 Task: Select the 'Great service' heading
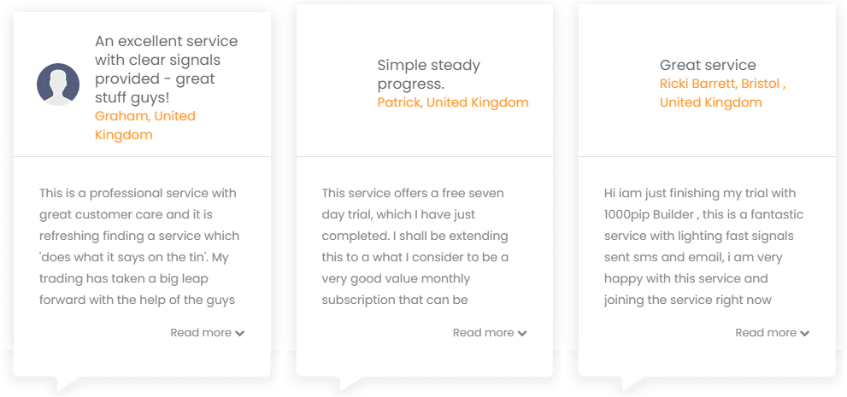pyautogui.click(x=708, y=65)
